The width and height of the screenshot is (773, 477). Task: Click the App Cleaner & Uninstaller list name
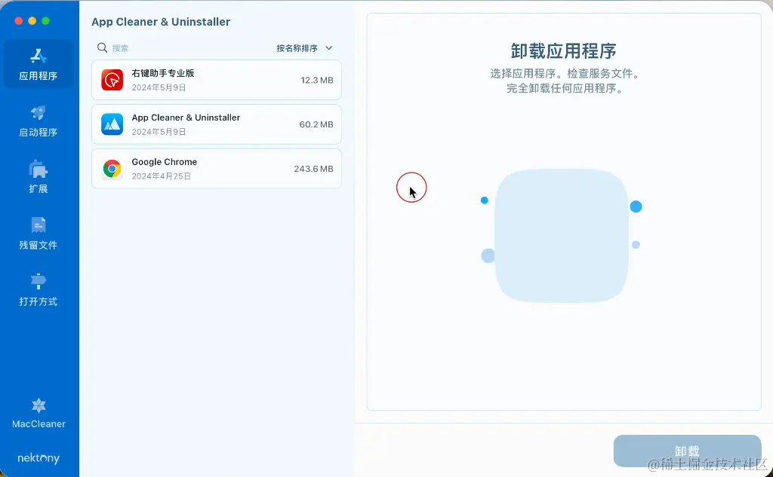(x=186, y=117)
